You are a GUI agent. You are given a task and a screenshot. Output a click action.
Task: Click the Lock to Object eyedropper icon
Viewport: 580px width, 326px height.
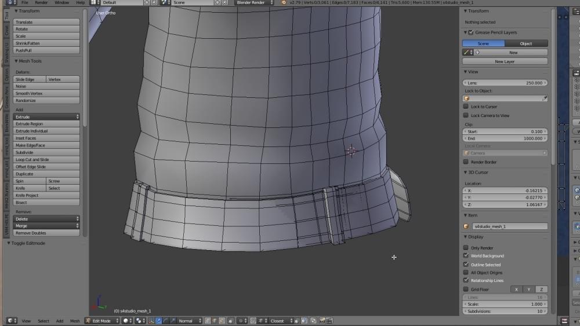[545, 98]
